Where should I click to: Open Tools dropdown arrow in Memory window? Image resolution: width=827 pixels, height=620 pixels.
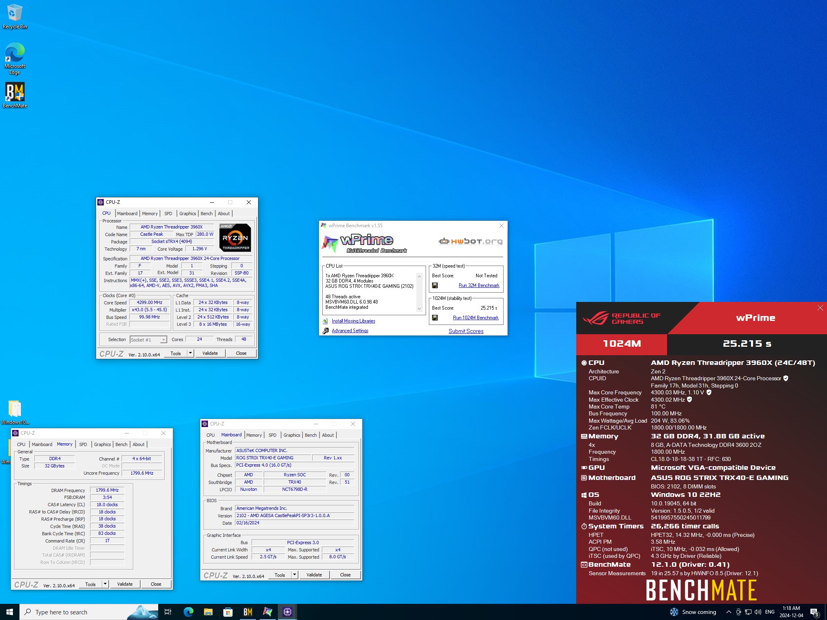(x=105, y=584)
